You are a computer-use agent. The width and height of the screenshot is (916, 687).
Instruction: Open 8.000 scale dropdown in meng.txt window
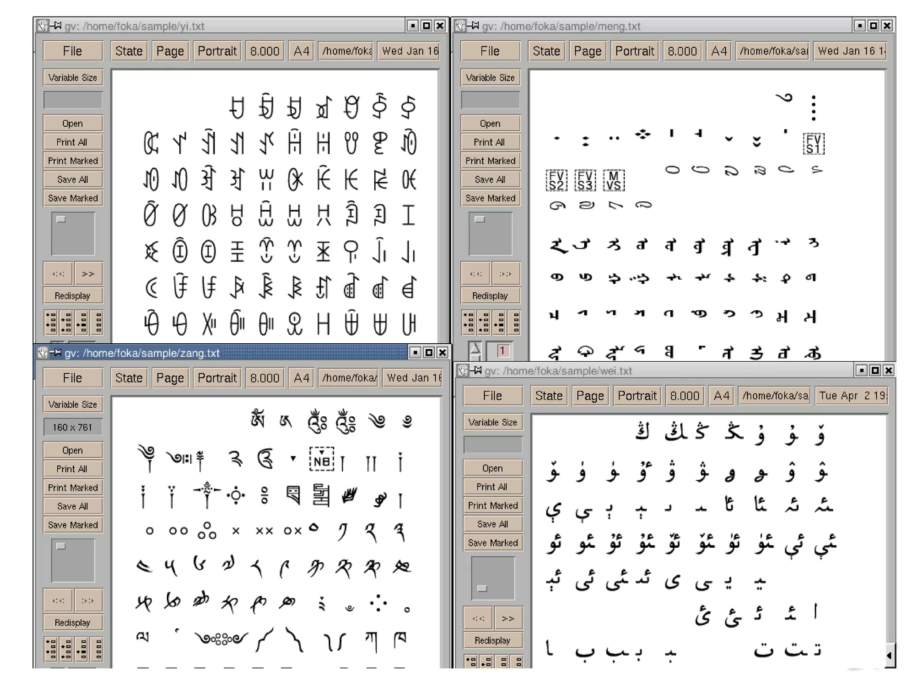click(682, 51)
